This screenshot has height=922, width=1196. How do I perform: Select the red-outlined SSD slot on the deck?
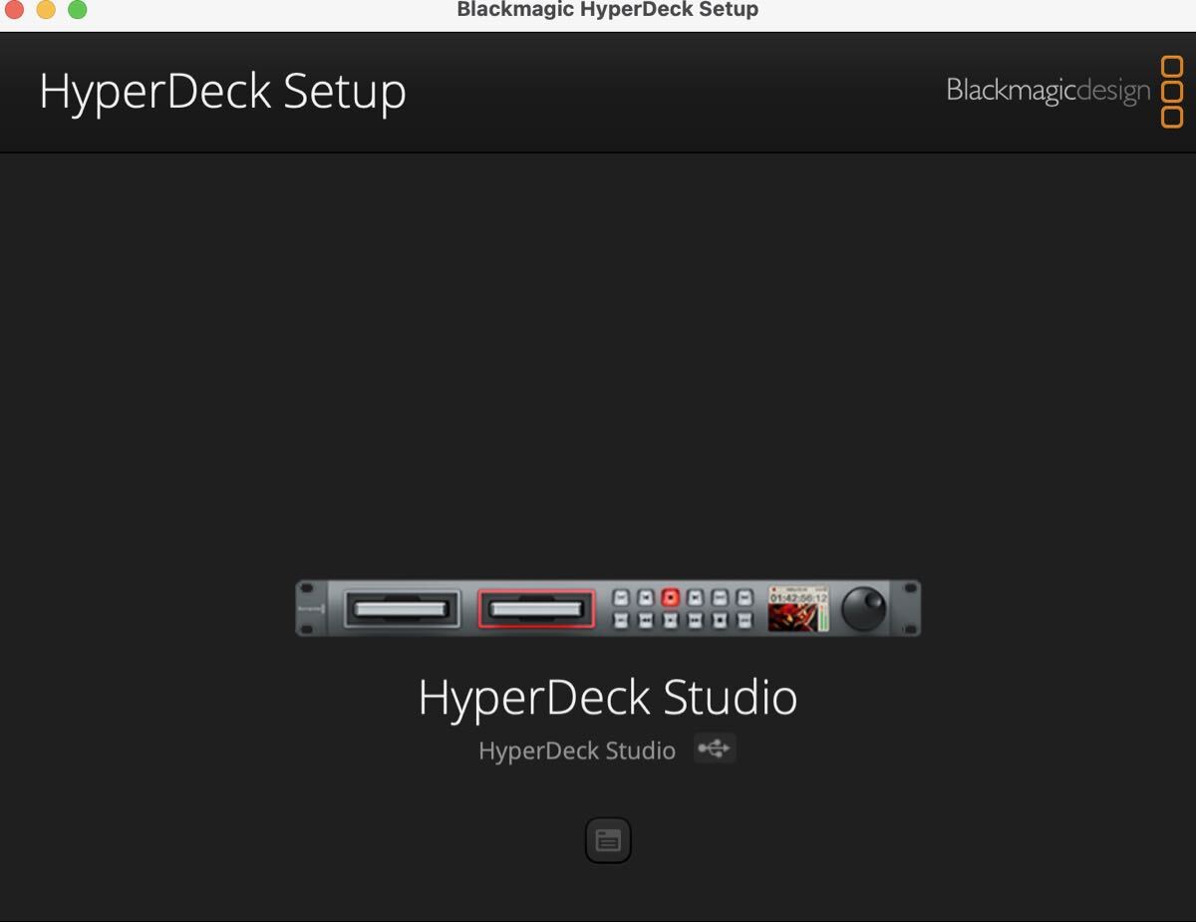536,608
